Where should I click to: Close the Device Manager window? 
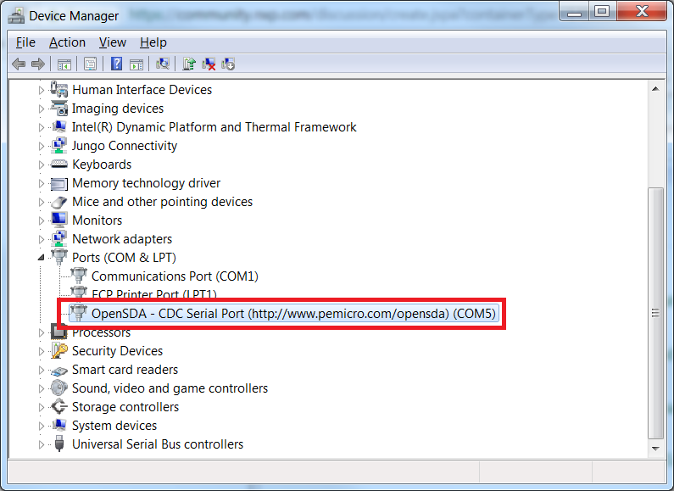(642, 11)
